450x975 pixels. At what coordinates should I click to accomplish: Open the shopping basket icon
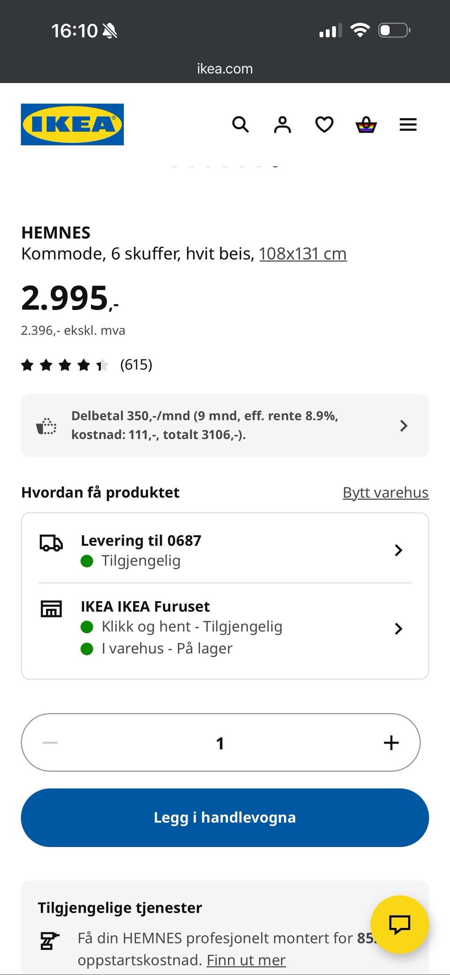tap(366, 125)
